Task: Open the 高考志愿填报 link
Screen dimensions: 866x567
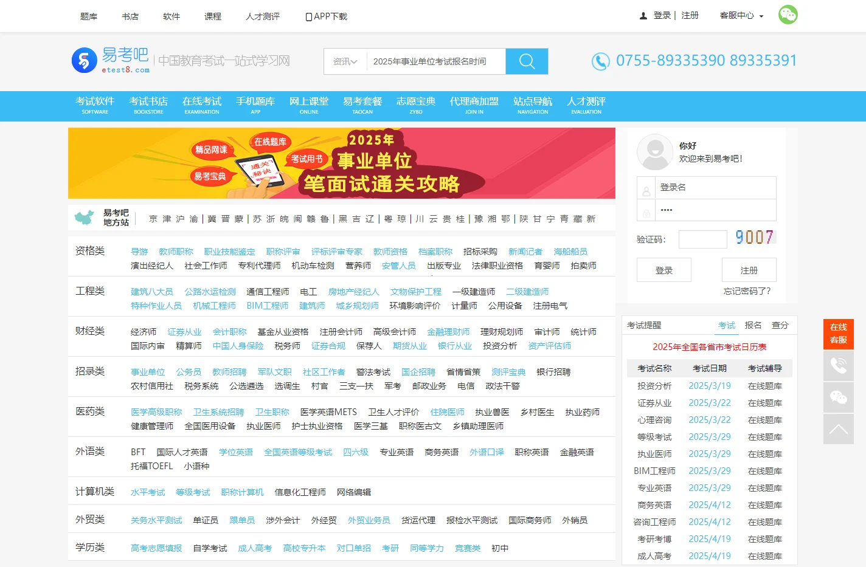Action: [x=156, y=548]
